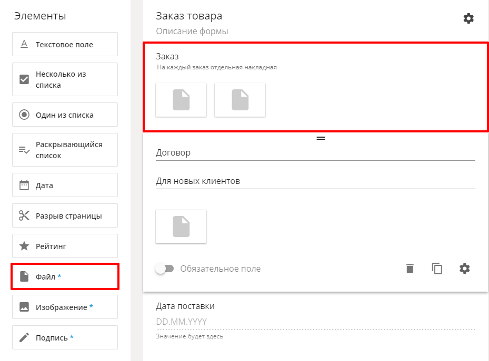The height and width of the screenshot is (361, 489).
Task: Add the Раскрывающийся список element
Action: click(65, 150)
